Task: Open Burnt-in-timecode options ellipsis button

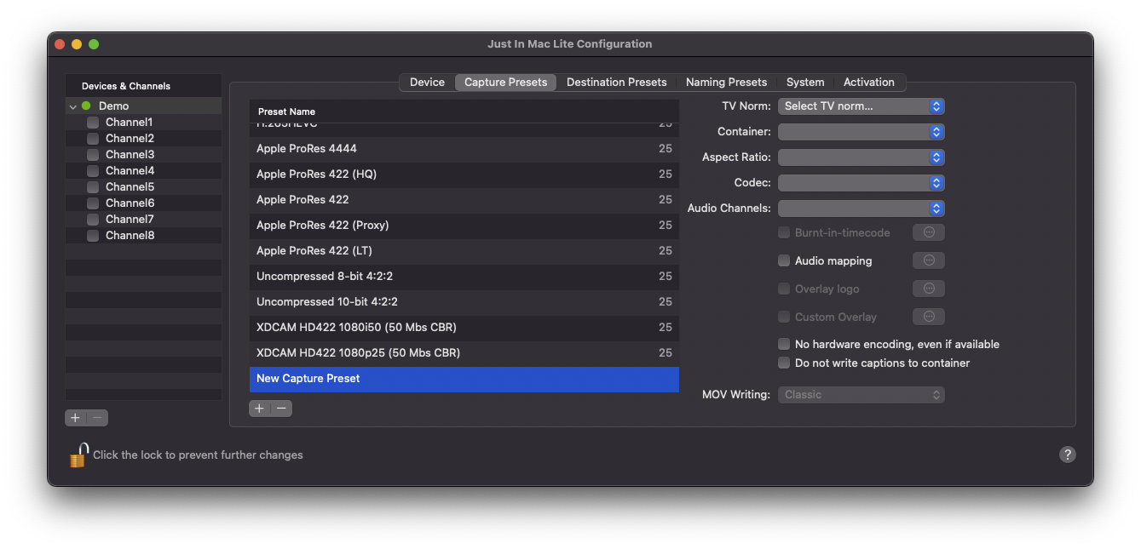Action: [929, 232]
